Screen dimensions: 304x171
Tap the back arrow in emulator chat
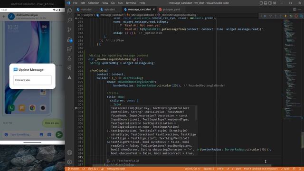click(x=4, y=17)
